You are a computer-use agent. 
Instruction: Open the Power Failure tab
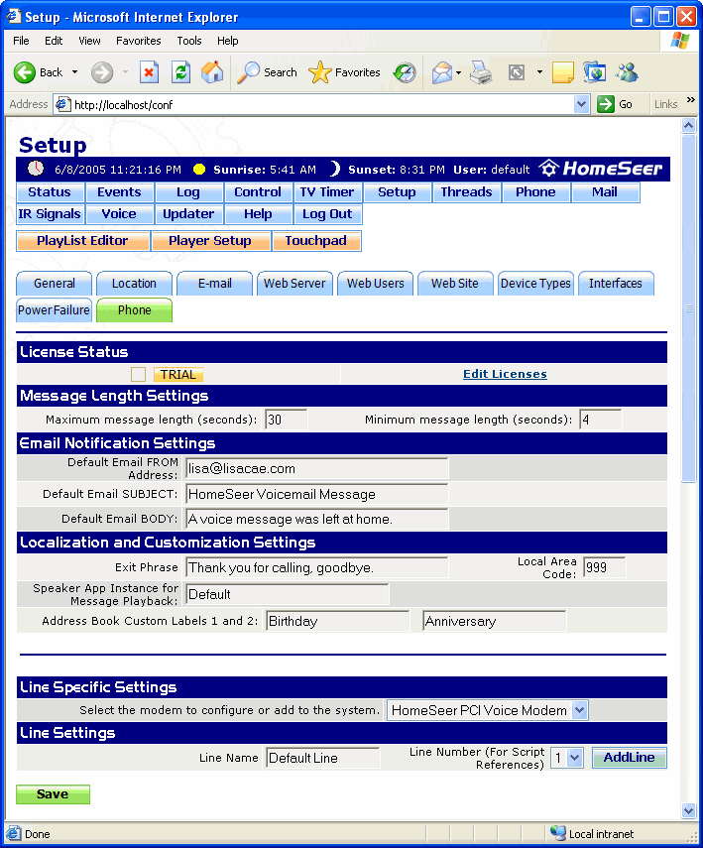click(x=54, y=310)
